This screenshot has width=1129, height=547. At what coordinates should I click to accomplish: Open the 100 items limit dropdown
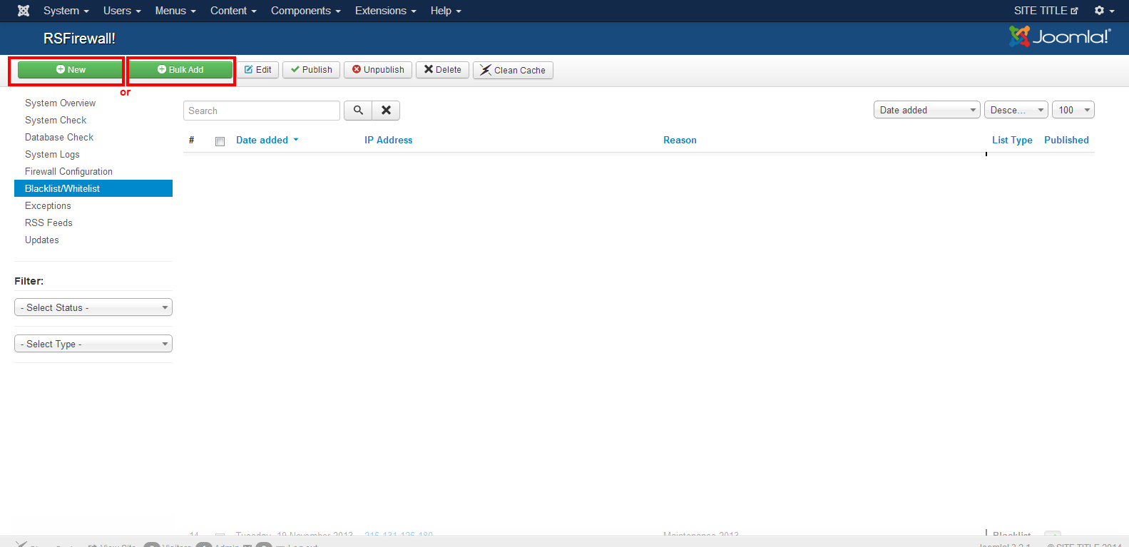coord(1073,110)
